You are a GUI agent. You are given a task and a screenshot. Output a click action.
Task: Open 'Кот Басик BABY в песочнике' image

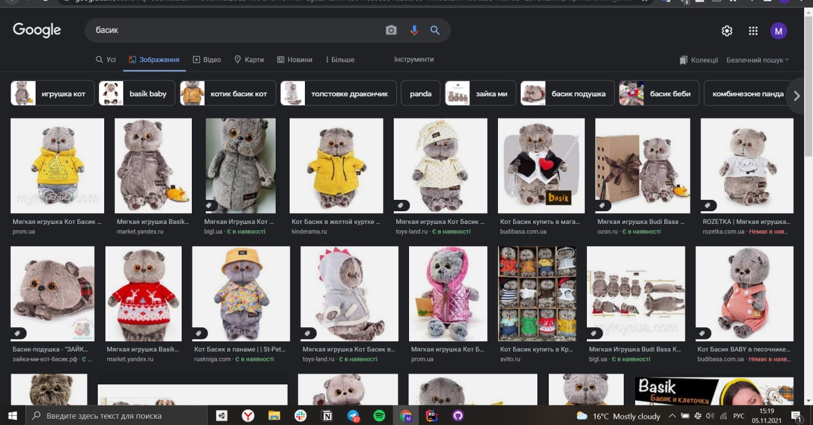point(744,294)
